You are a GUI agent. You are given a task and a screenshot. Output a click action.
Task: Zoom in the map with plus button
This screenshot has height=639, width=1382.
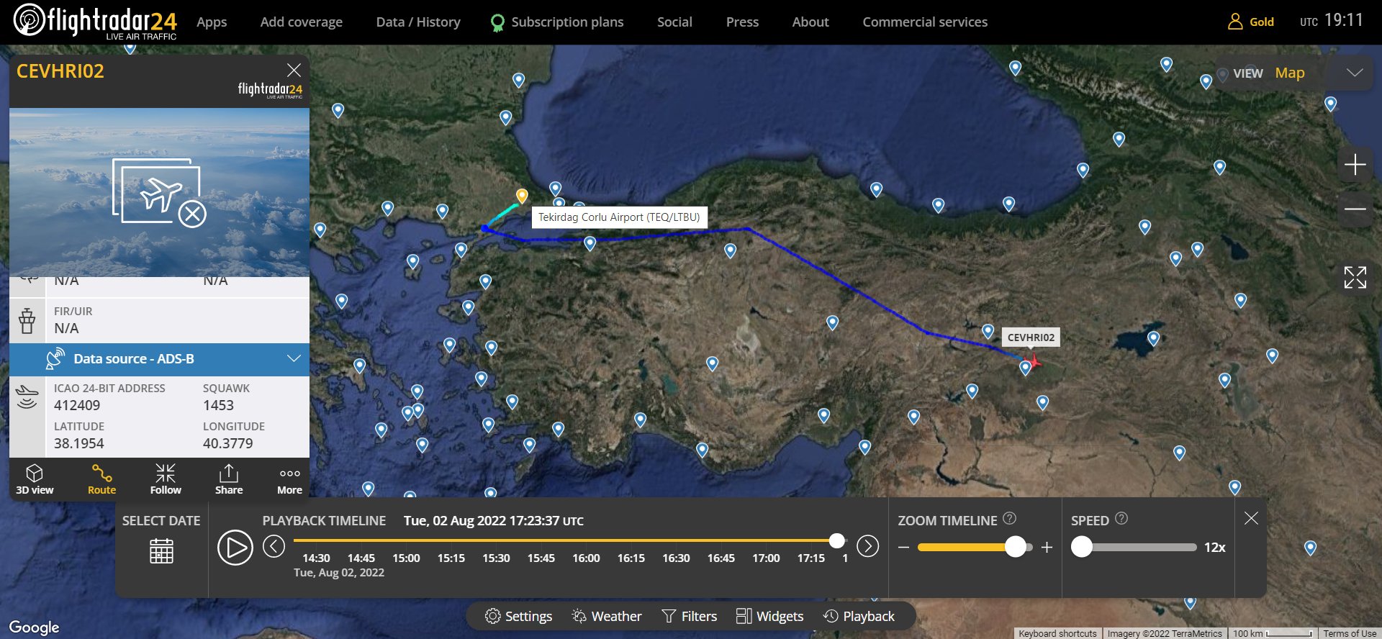tap(1355, 165)
